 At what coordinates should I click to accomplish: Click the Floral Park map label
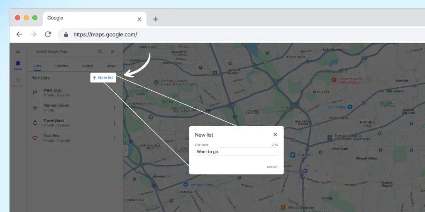coord(340,149)
